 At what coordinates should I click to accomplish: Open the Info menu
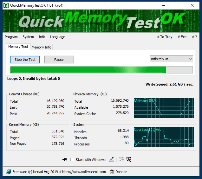(x=42, y=37)
